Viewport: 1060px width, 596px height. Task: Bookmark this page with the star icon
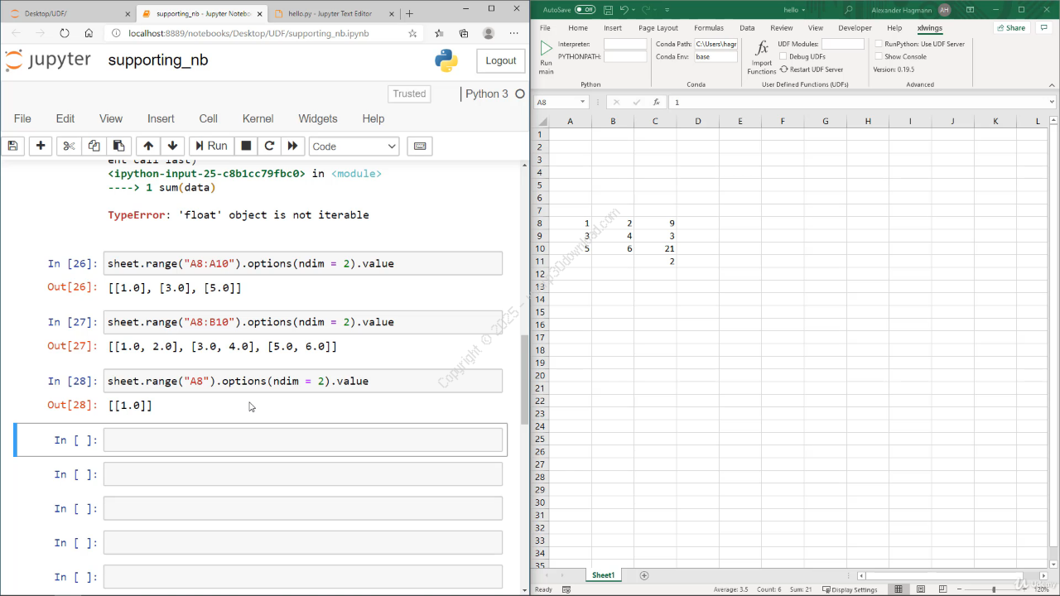pyautogui.click(x=412, y=33)
